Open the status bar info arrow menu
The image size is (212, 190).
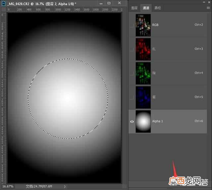point(65,187)
